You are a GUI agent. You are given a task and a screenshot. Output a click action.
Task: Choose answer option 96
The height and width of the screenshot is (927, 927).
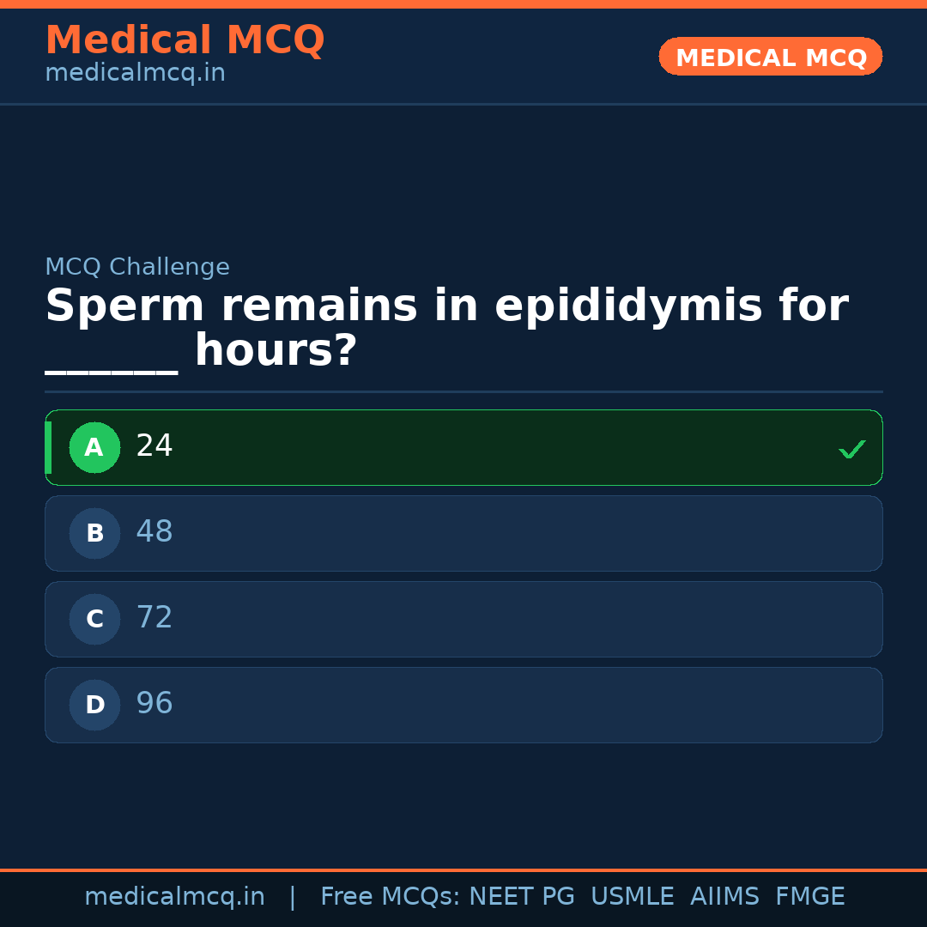(x=154, y=705)
